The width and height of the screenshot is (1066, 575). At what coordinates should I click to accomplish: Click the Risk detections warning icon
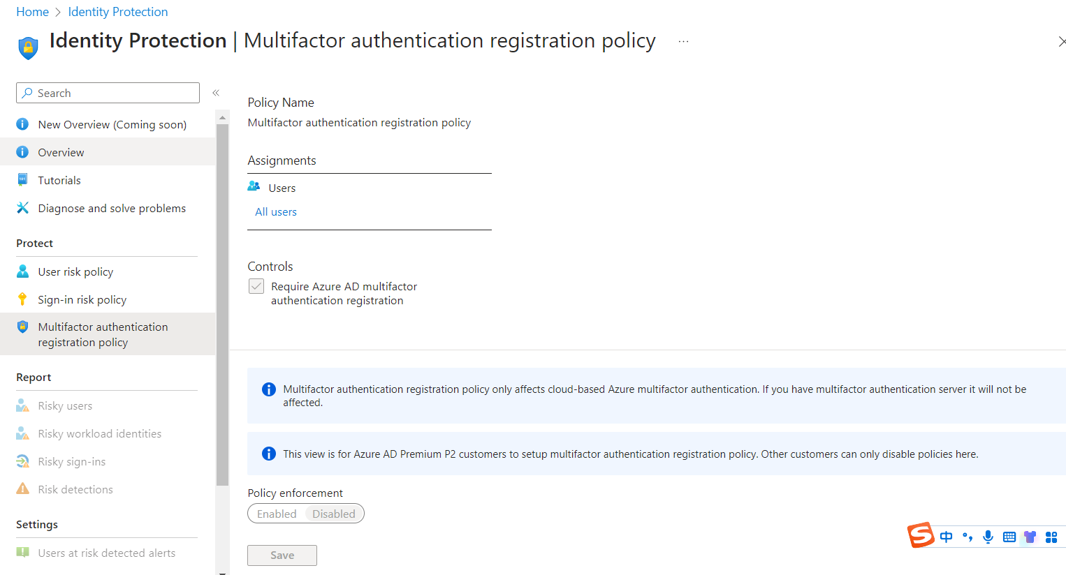pos(22,489)
